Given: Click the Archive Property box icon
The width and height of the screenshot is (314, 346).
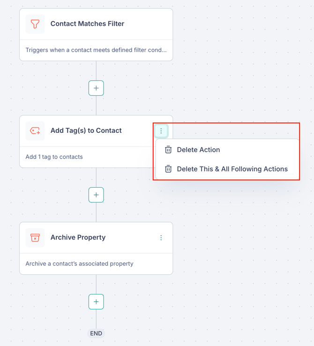Looking at the screenshot, I should (x=35, y=238).
